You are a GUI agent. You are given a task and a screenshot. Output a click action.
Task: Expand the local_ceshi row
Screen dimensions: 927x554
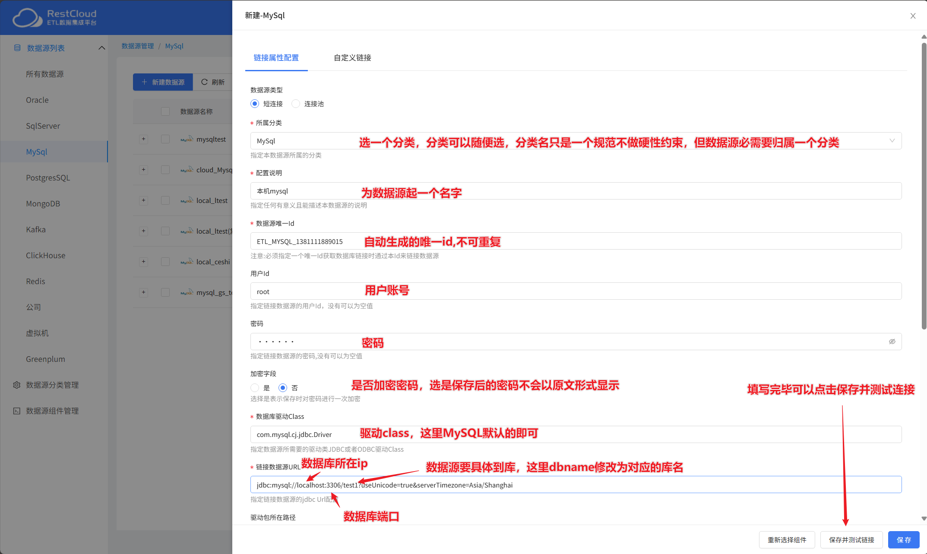click(x=144, y=262)
